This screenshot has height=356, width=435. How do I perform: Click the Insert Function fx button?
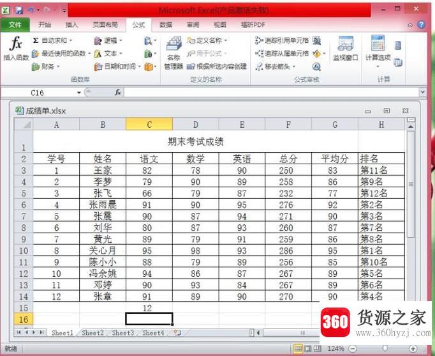tap(16, 49)
